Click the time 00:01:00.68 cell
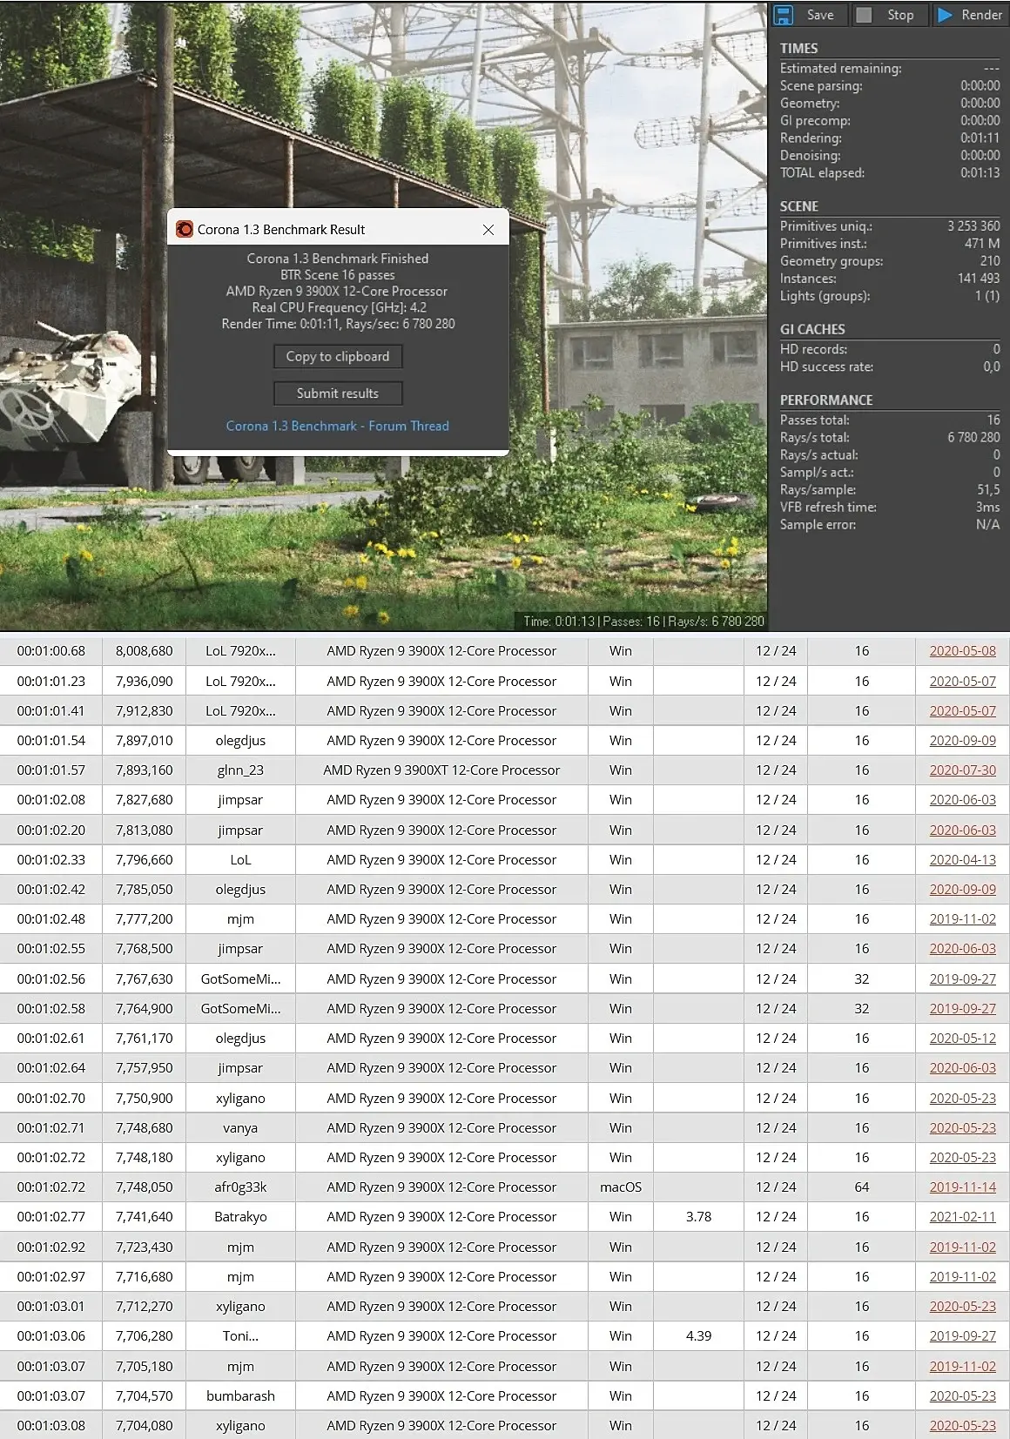 pos(51,651)
